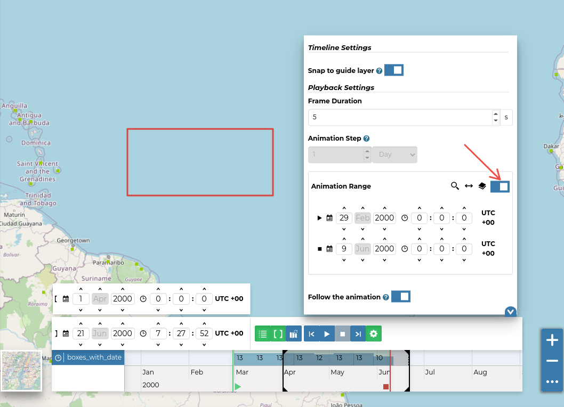The height and width of the screenshot is (407, 564).
Task: Zoom in the map with plus button
Action: (x=552, y=340)
